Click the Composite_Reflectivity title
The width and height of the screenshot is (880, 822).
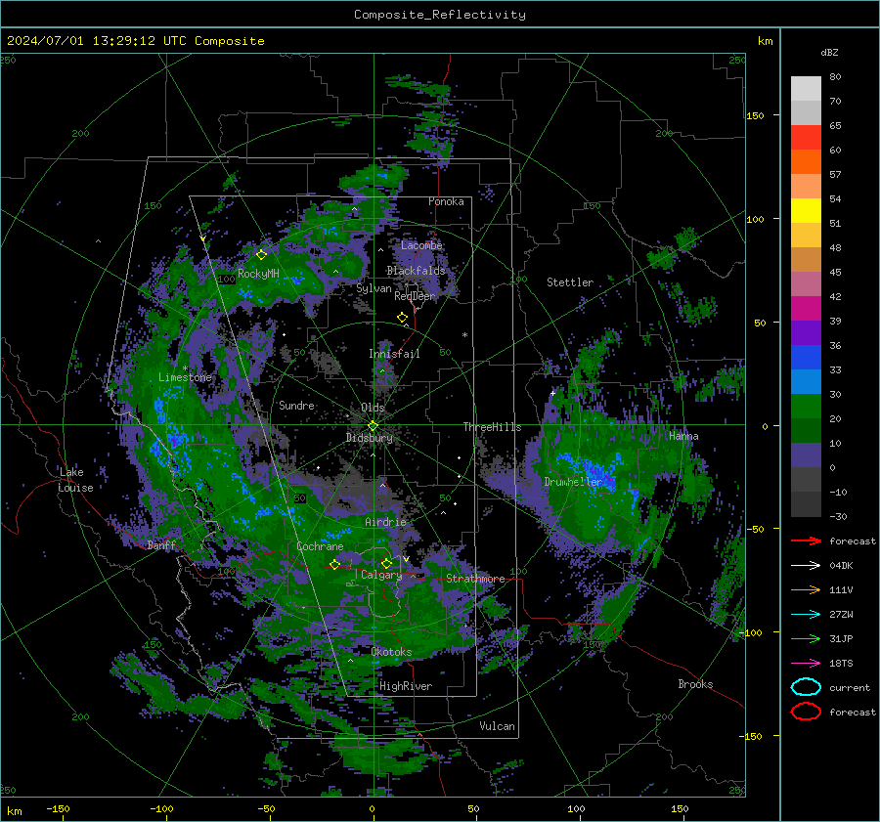point(440,15)
